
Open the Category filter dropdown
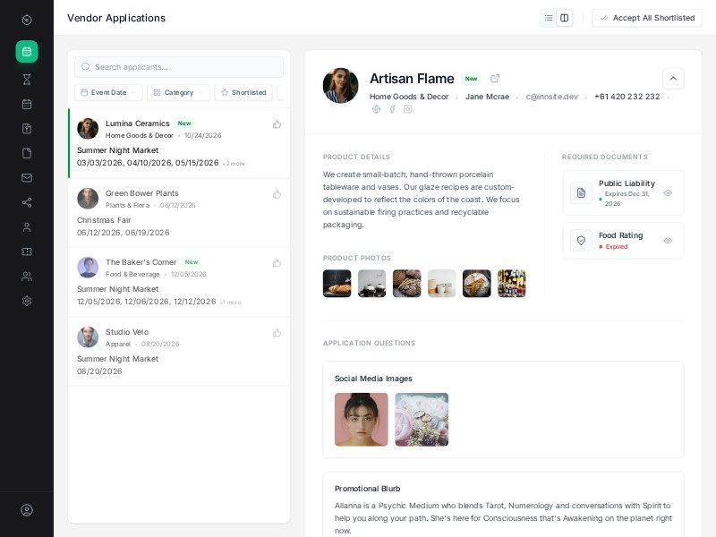click(x=177, y=92)
